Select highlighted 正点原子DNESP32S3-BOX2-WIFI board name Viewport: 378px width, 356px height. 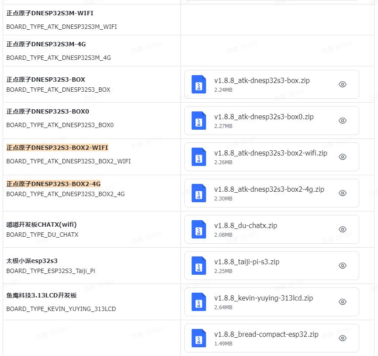[57, 148]
